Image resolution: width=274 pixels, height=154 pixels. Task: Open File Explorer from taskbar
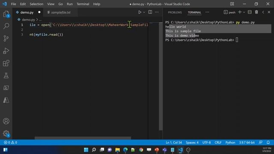(117, 150)
